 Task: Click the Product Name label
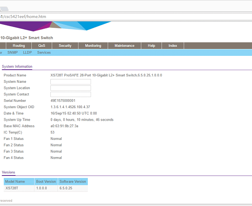point(15,75)
